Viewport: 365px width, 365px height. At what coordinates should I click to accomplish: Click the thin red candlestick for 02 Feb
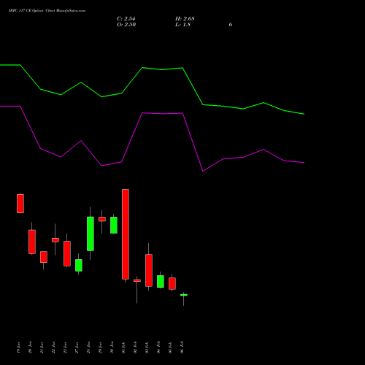coord(137,280)
